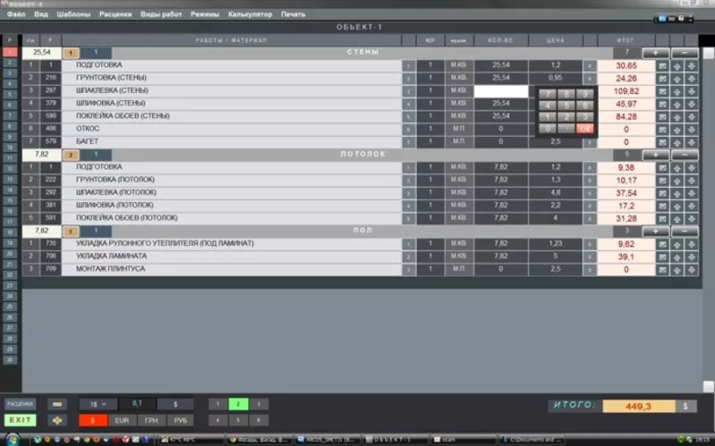Remove row with СТЕНЫ minus button
Image resolution: width=715 pixels, height=446 pixels.
click(x=685, y=54)
